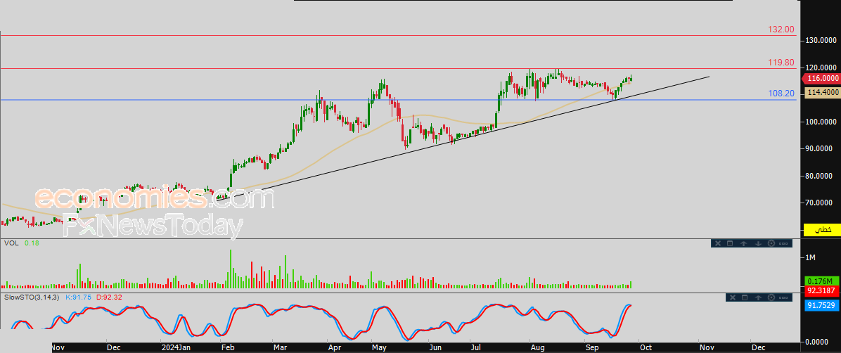Click the red 92.3187 value tag

pyautogui.click(x=822, y=291)
